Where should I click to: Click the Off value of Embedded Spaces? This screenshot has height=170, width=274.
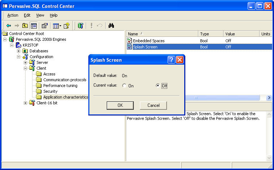pos(228,41)
